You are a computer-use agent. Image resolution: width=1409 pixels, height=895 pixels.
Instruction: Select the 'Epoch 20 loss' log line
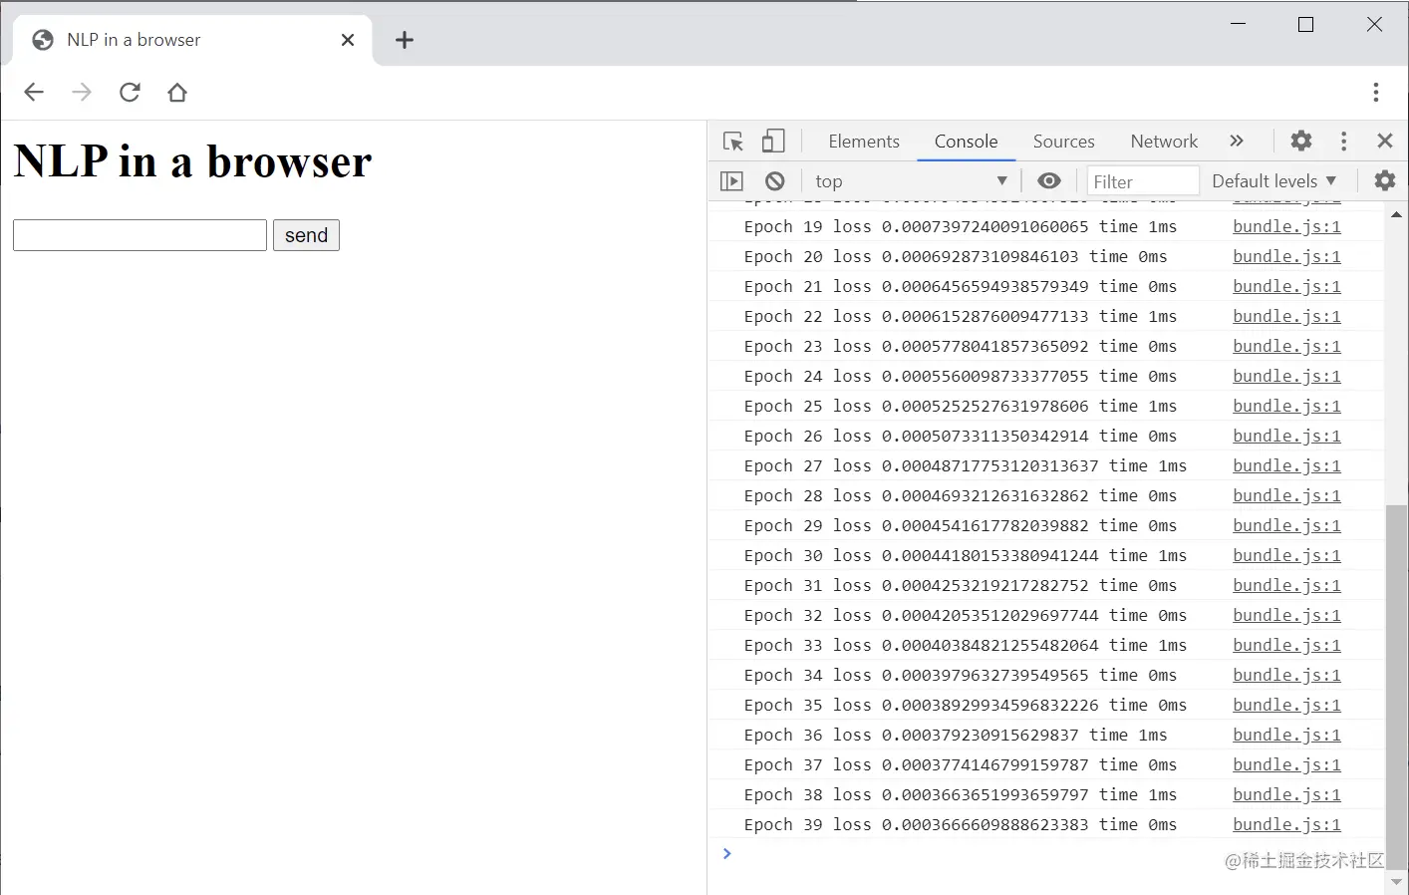tap(955, 256)
